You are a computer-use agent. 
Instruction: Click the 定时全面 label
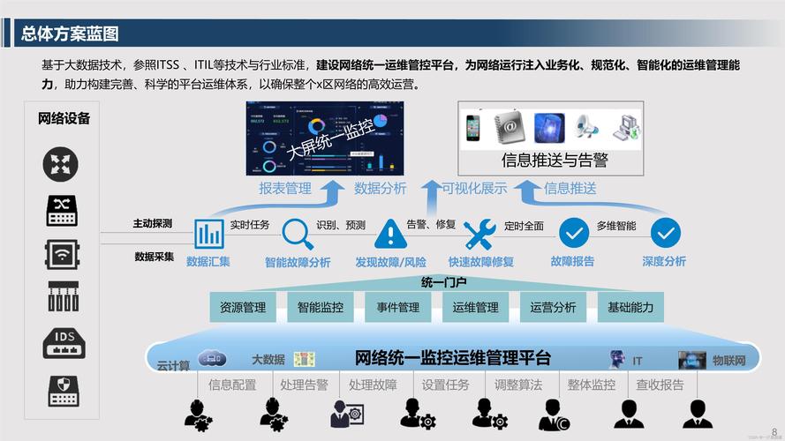tap(525, 226)
